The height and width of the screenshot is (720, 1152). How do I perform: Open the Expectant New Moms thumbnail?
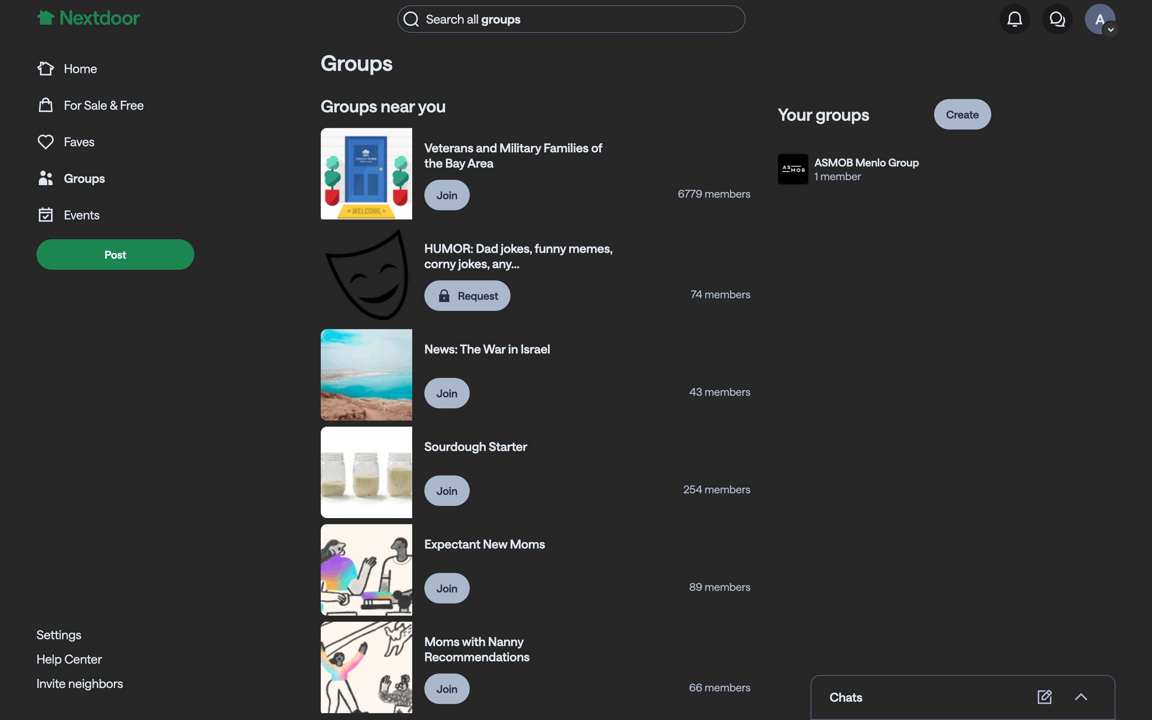pos(366,570)
